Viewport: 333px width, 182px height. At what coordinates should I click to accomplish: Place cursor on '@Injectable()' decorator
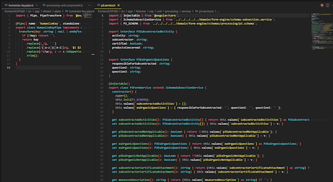(119, 83)
